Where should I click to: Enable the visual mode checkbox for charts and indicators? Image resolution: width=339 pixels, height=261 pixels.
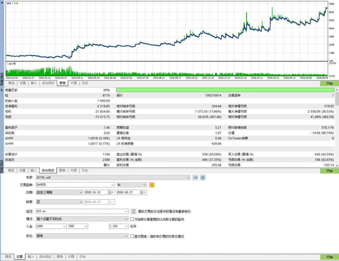[x=132, y=236]
